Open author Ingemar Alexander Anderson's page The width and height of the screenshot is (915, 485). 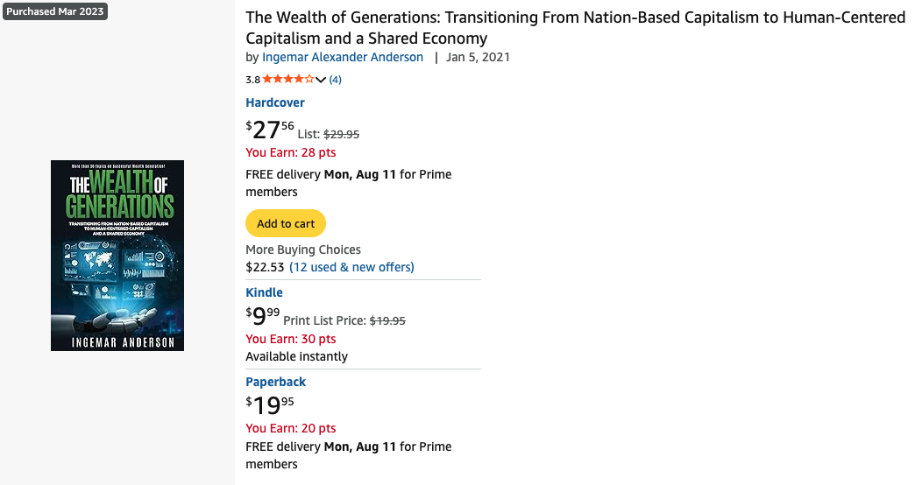point(343,57)
